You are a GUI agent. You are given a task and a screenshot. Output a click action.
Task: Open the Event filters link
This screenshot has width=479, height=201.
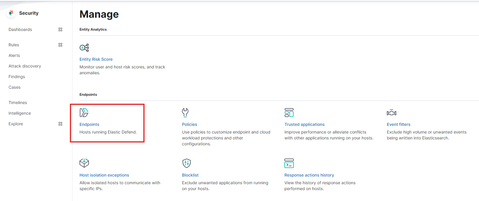point(399,124)
